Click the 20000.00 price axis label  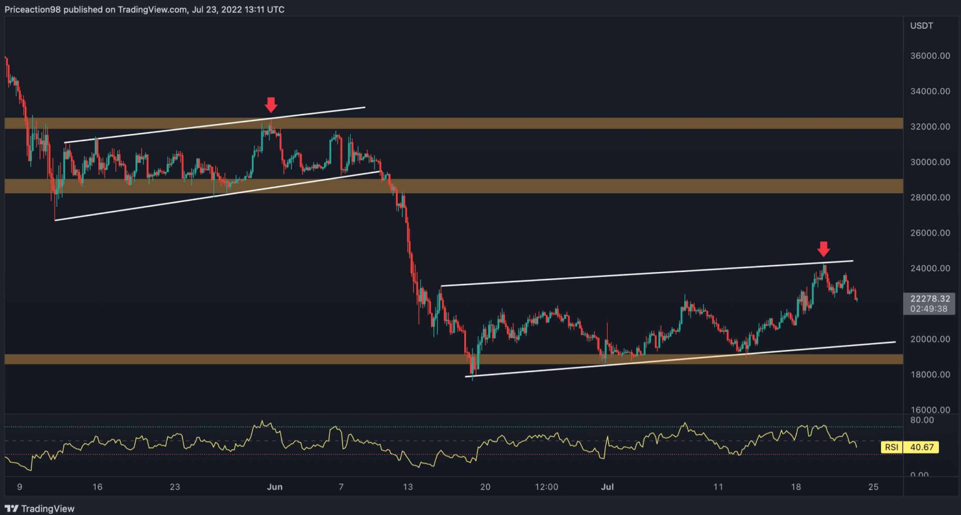[930, 339]
